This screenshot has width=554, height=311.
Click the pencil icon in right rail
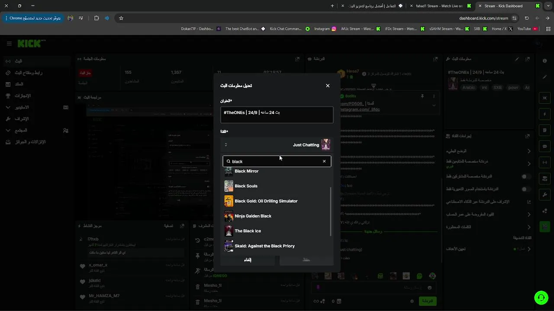[544, 77]
